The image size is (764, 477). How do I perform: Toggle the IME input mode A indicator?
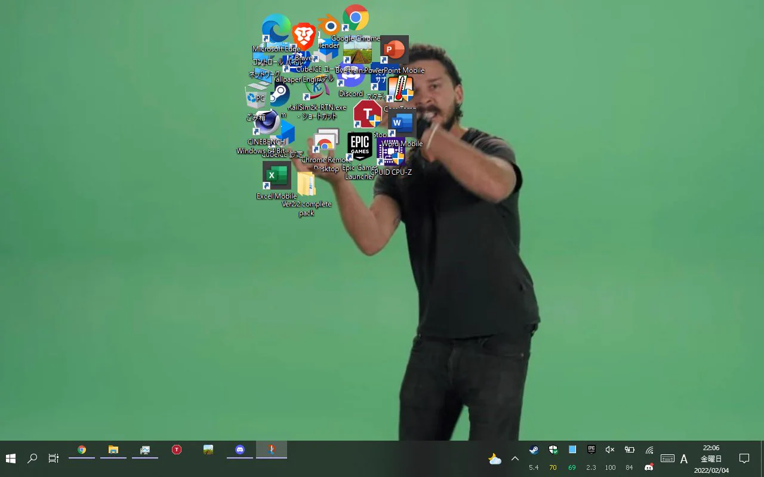684,459
